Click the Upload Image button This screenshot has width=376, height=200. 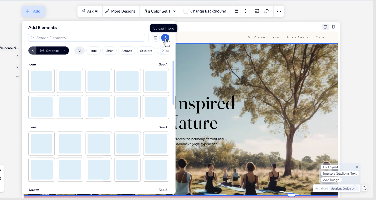pyautogui.click(x=165, y=38)
